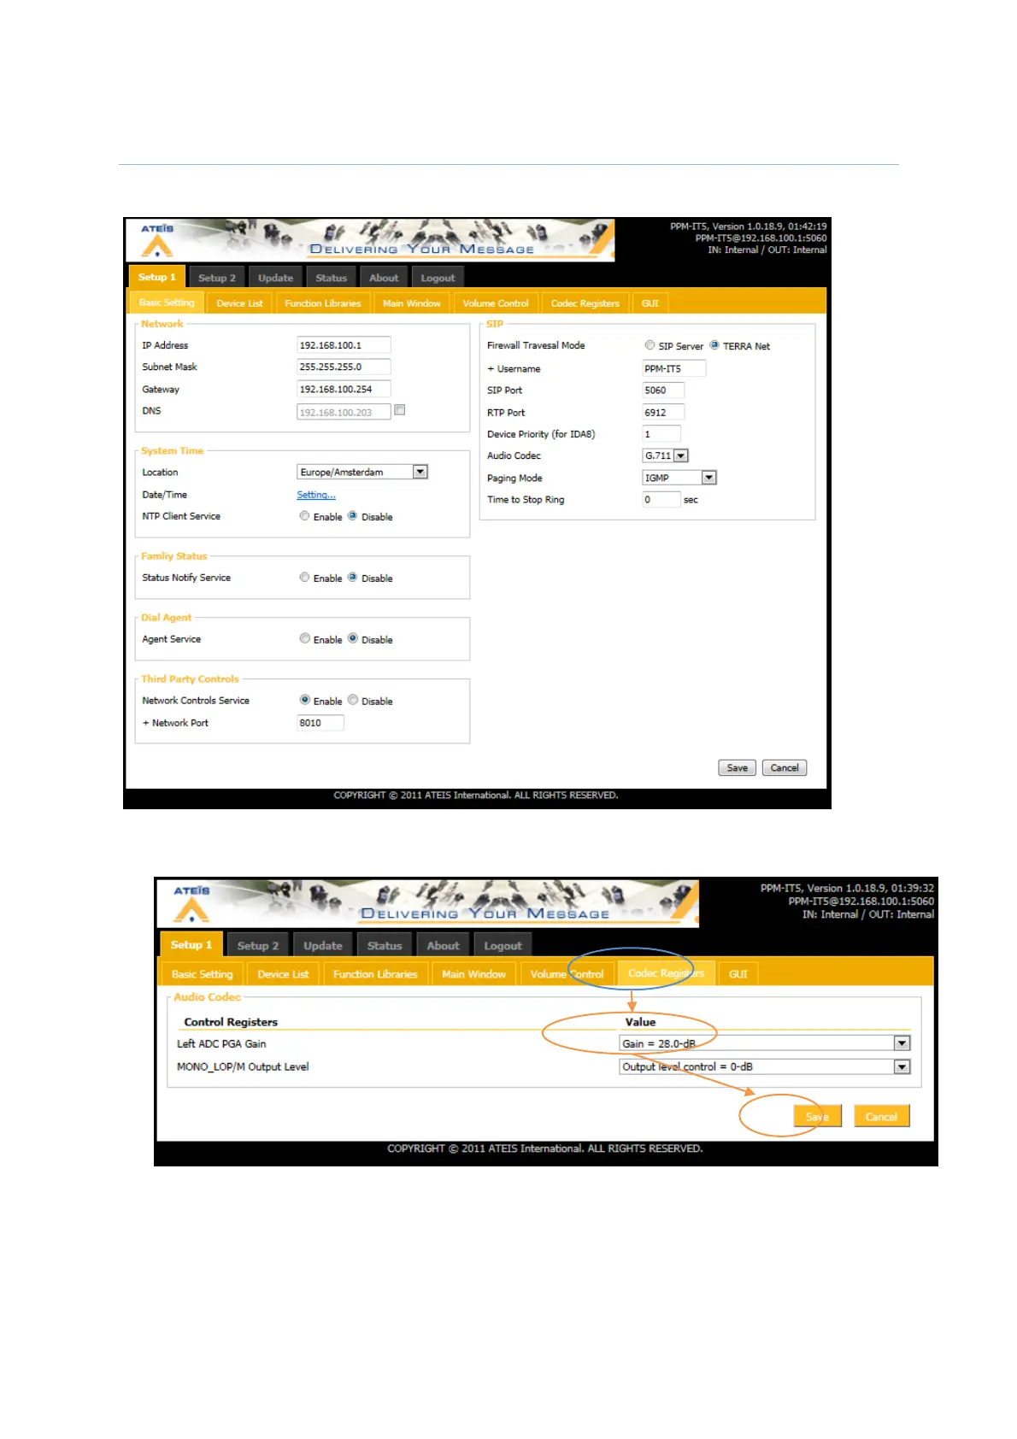This screenshot has height=1439, width=1017.
Task: Click Cancel button in Basic Setting page
Action: coord(785,767)
